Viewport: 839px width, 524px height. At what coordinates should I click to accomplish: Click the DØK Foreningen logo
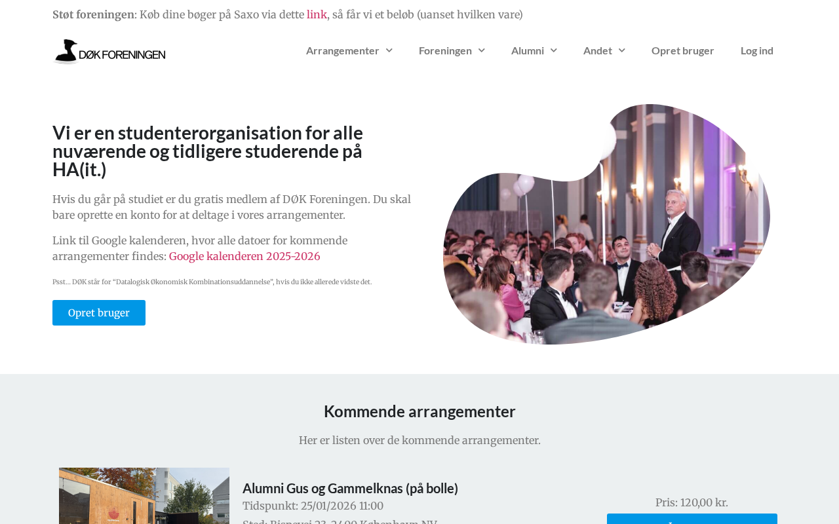[109, 51]
